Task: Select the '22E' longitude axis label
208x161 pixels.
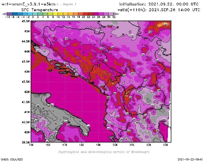Action: 149,145
